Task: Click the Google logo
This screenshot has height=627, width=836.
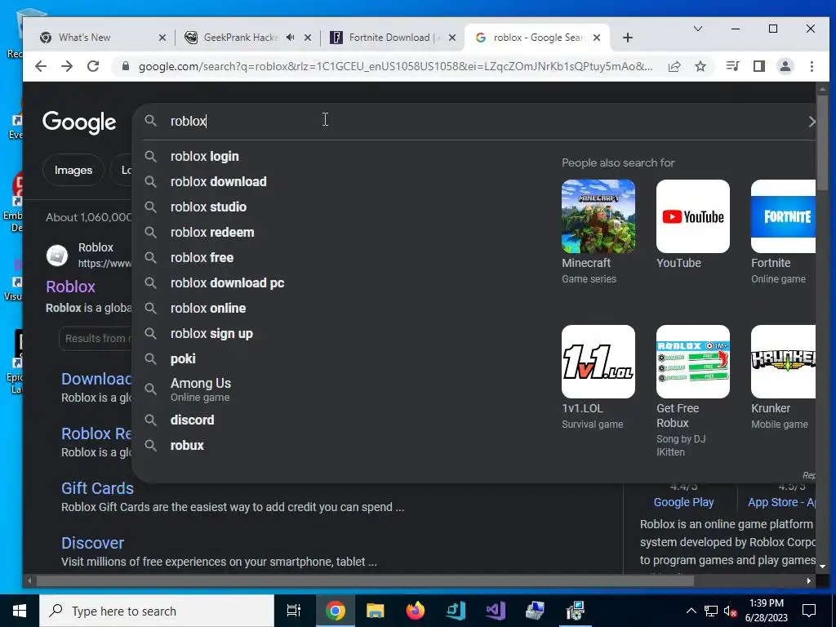Action: pyautogui.click(x=79, y=122)
